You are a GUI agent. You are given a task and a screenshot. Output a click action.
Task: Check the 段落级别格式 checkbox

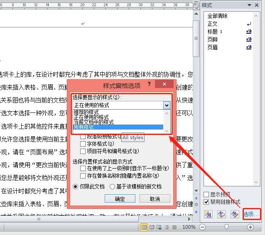(83, 137)
